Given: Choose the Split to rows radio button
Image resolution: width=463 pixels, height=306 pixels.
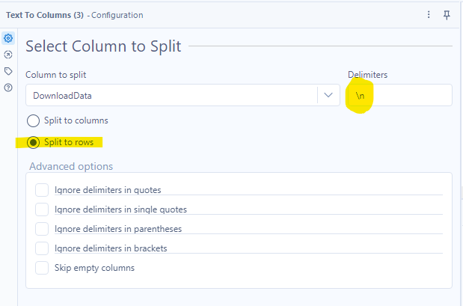Looking at the screenshot, I should [33, 142].
